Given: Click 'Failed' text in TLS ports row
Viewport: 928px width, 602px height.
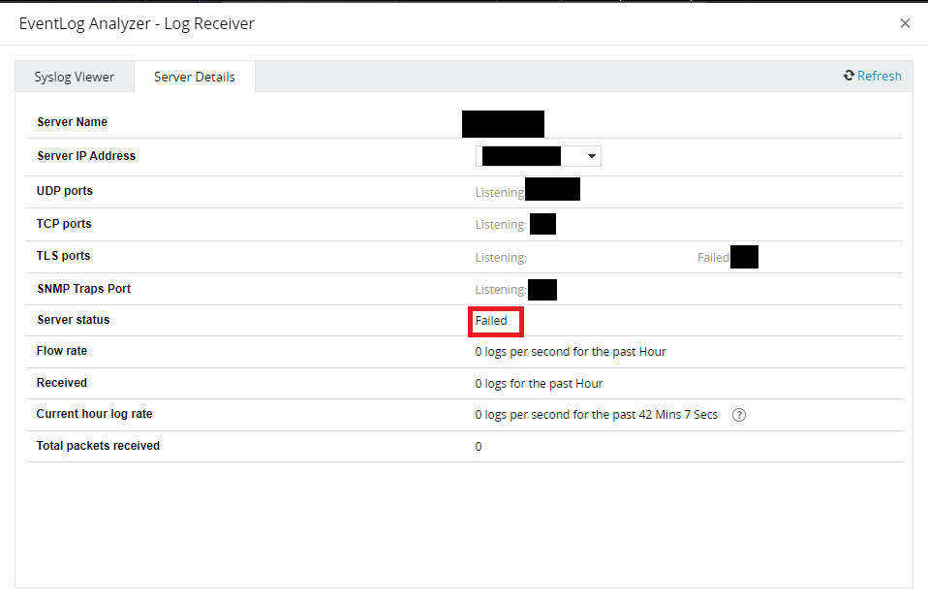Looking at the screenshot, I should [x=713, y=258].
